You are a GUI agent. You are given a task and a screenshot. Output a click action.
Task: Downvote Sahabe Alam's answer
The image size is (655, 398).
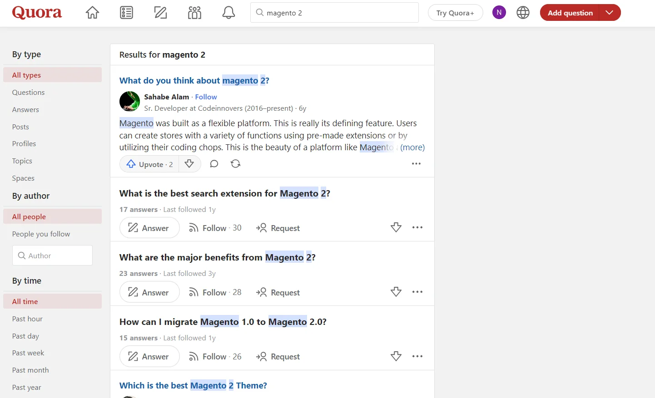coord(189,164)
